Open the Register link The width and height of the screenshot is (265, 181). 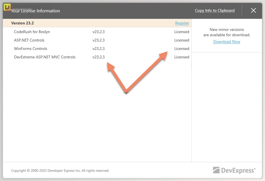[182, 23]
